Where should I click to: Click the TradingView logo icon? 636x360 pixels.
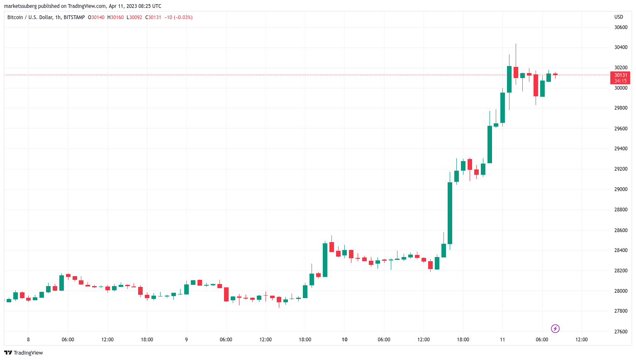[8, 353]
